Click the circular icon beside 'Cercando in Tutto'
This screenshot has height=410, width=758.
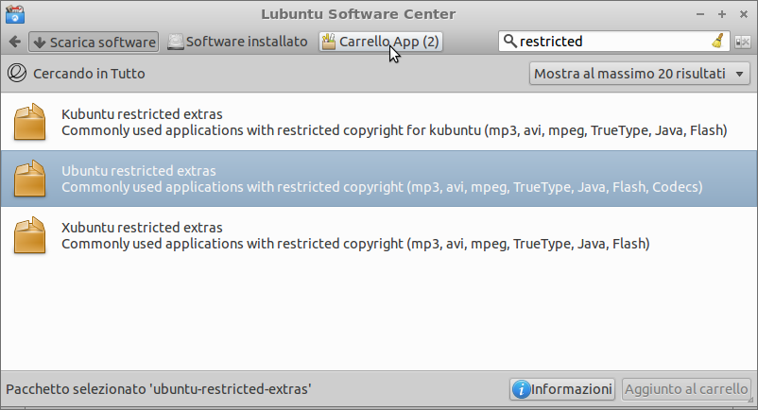17,74
